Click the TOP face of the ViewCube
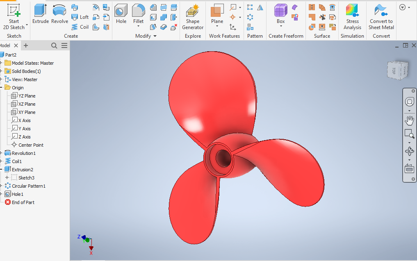Image resolution: width=417 pixels, height=261 pixels. click(x=394, y=70)
